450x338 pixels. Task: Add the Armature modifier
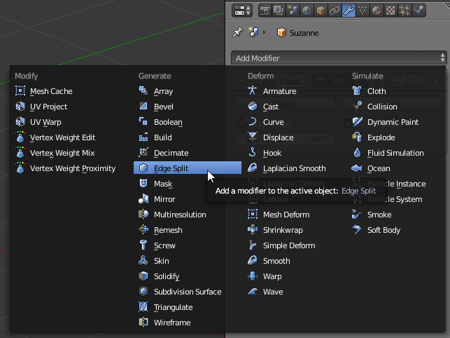[295, 91]
